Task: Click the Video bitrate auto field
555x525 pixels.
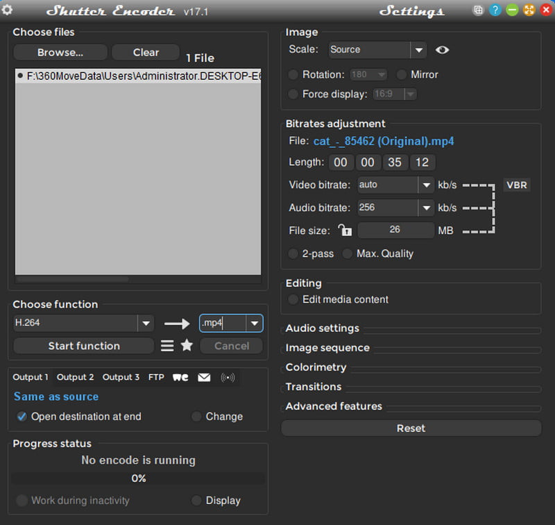Action: (388, 185)
